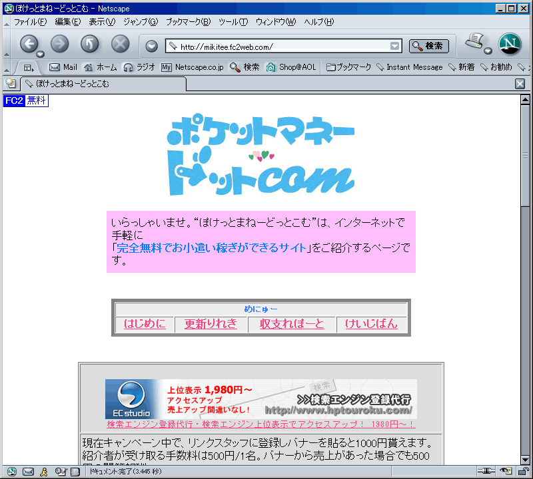Open the ウィンドウ(W) menu
533x479 pixels.
pos(276,22)
